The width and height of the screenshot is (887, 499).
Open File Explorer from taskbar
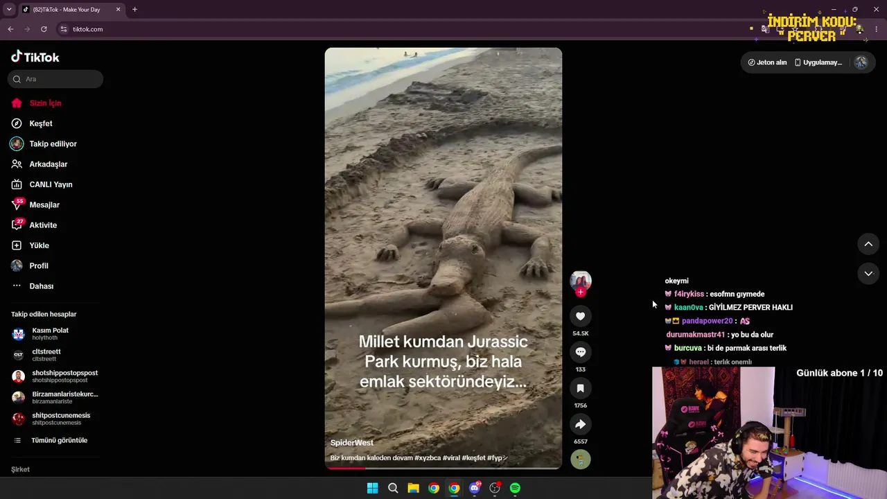(x=413, y=488)
